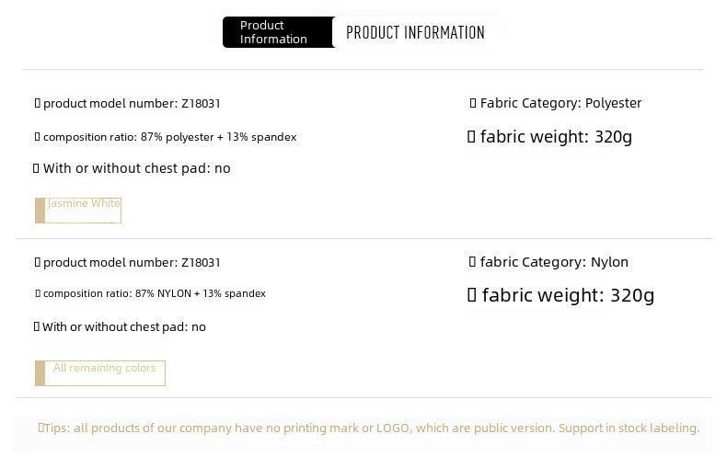This screenshot has height=457, width=727.
Task: Click the black Product Information badge
Action: coord(278,32)
